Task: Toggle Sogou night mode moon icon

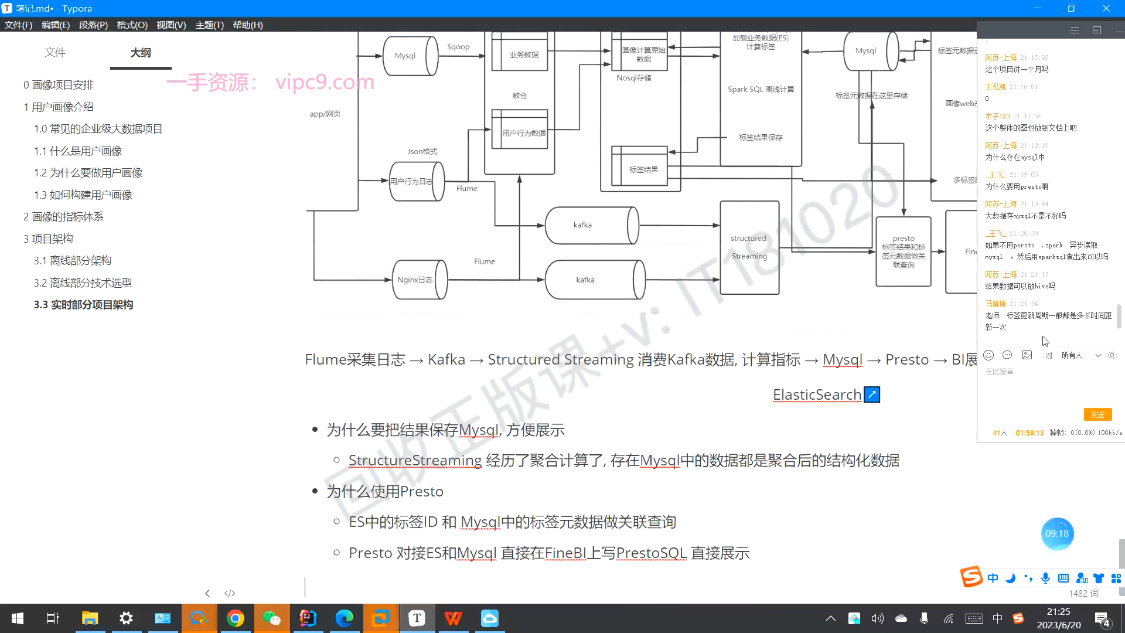Action: point(1010,578)
